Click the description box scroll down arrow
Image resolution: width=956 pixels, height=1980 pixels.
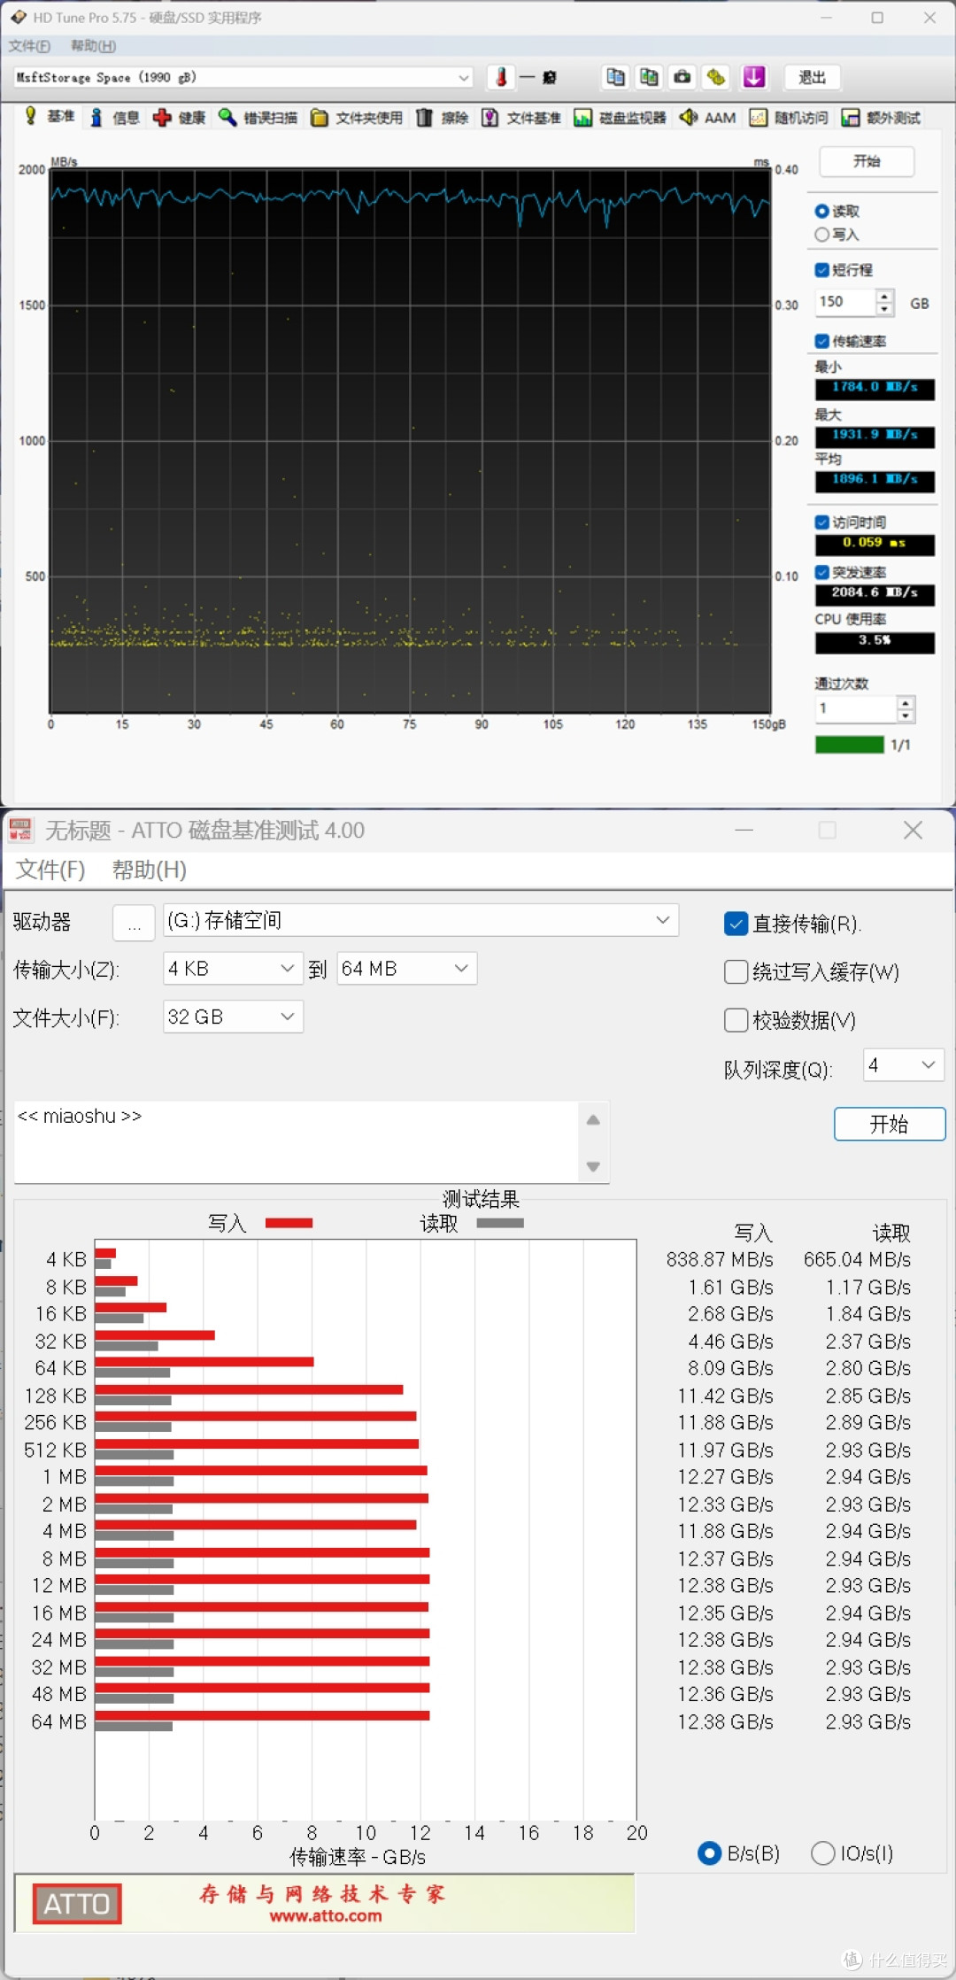[x=593, y=1167]
